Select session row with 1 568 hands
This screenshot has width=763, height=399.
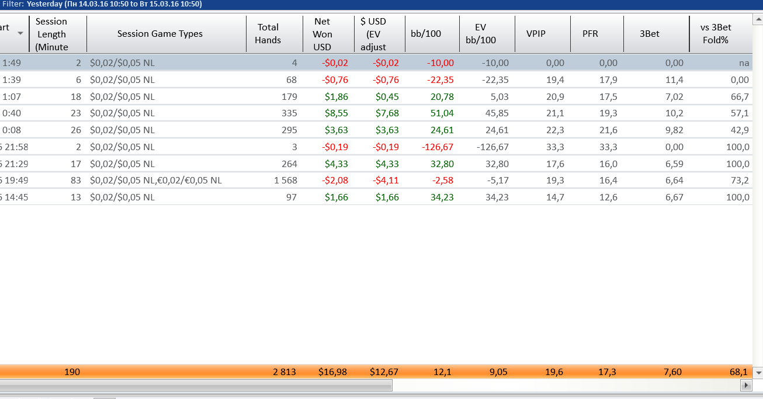click(376, 181)
